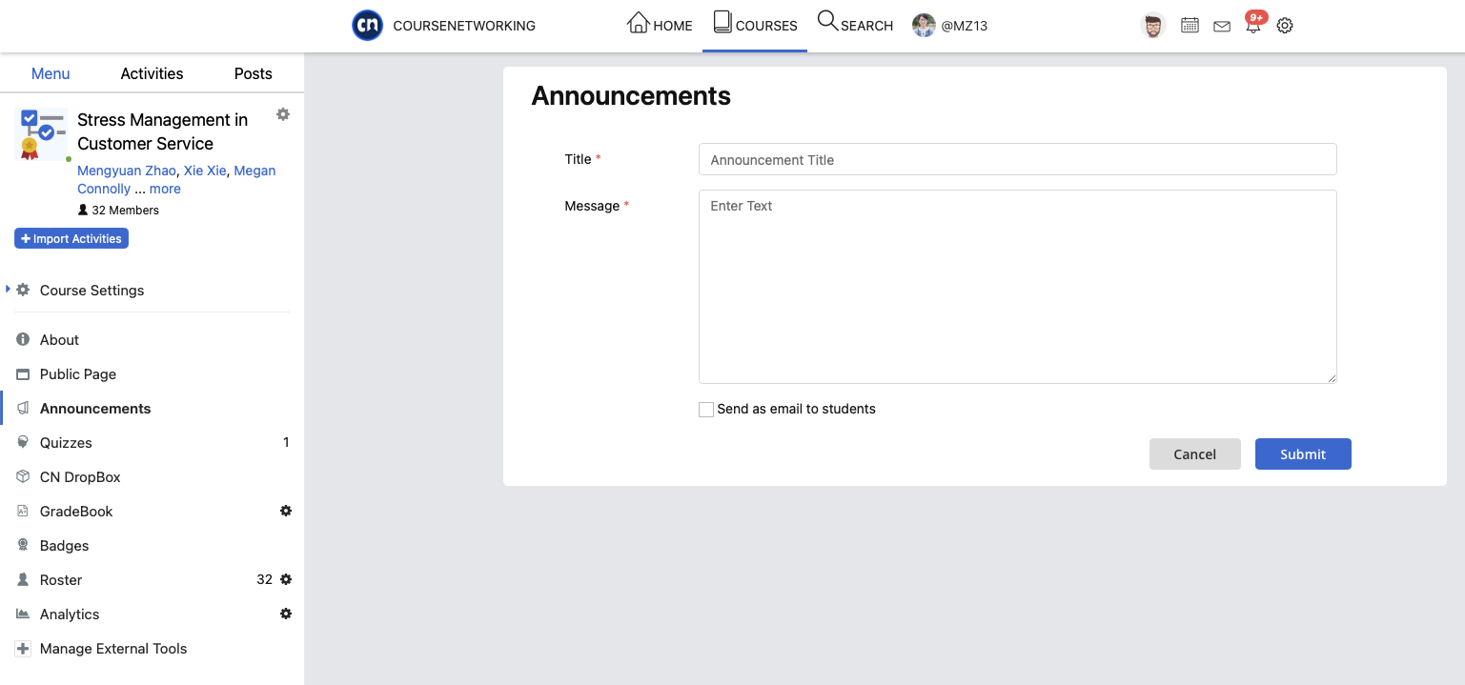The width and height of the screenshot is (1465, 685).
Task: Open the calendar icon in top bar
Action: 1190,26
